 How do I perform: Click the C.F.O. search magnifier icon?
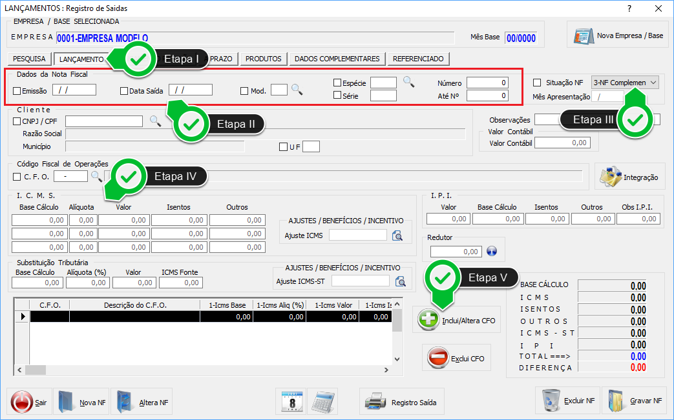(x=96, y=176)
